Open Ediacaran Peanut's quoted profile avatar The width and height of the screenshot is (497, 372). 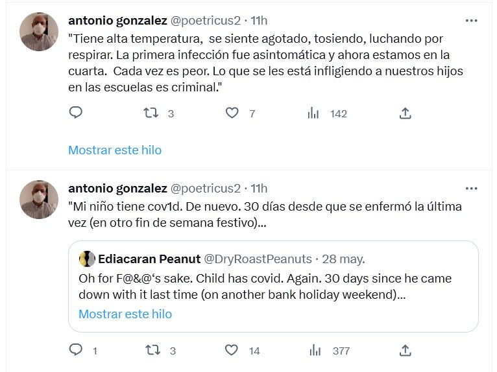point(87,259)
